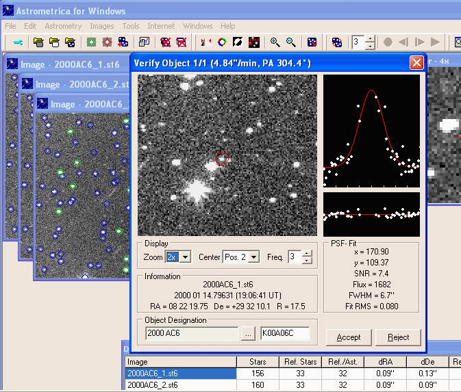This screenshot has height=392, width=461.
Task: Open the Edit menu
Action: click(x=30, y=26)
